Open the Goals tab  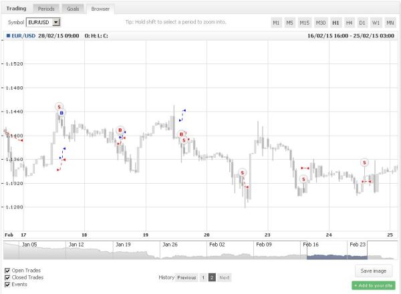tap(73, 9)
